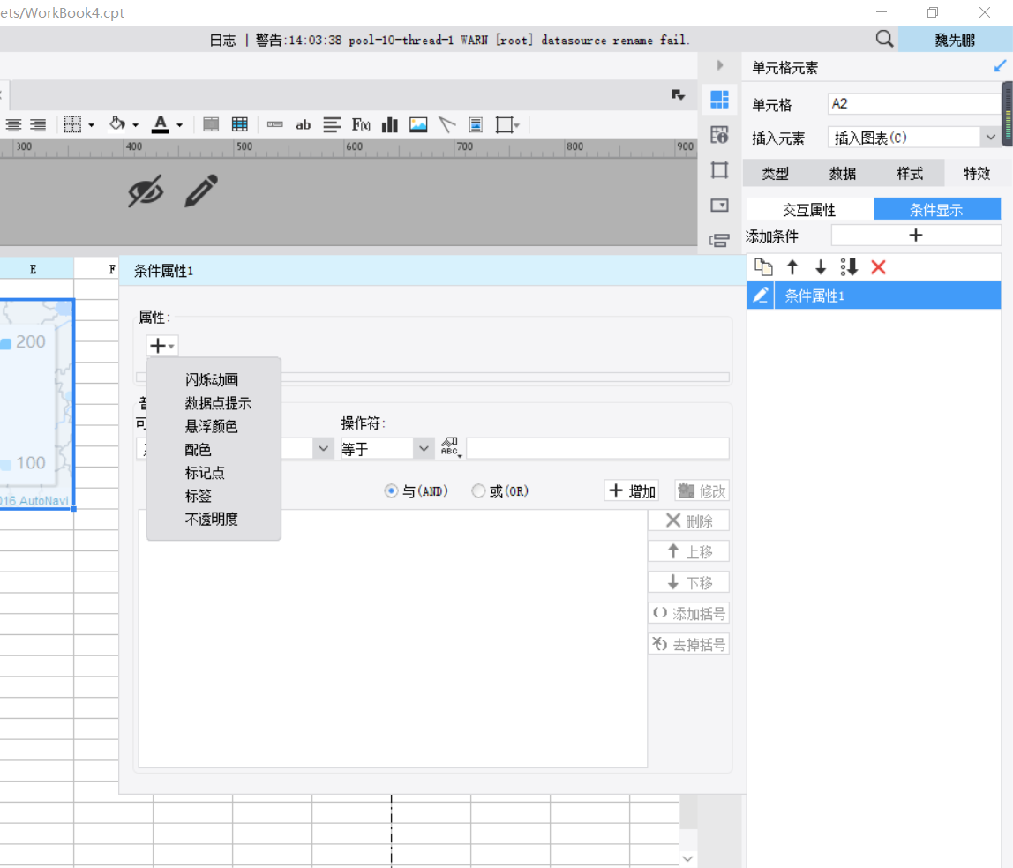The width and height of the screenshot is (1013, 868).
Task: Click the A2 cell input field
Action: [x=913, y=103]
